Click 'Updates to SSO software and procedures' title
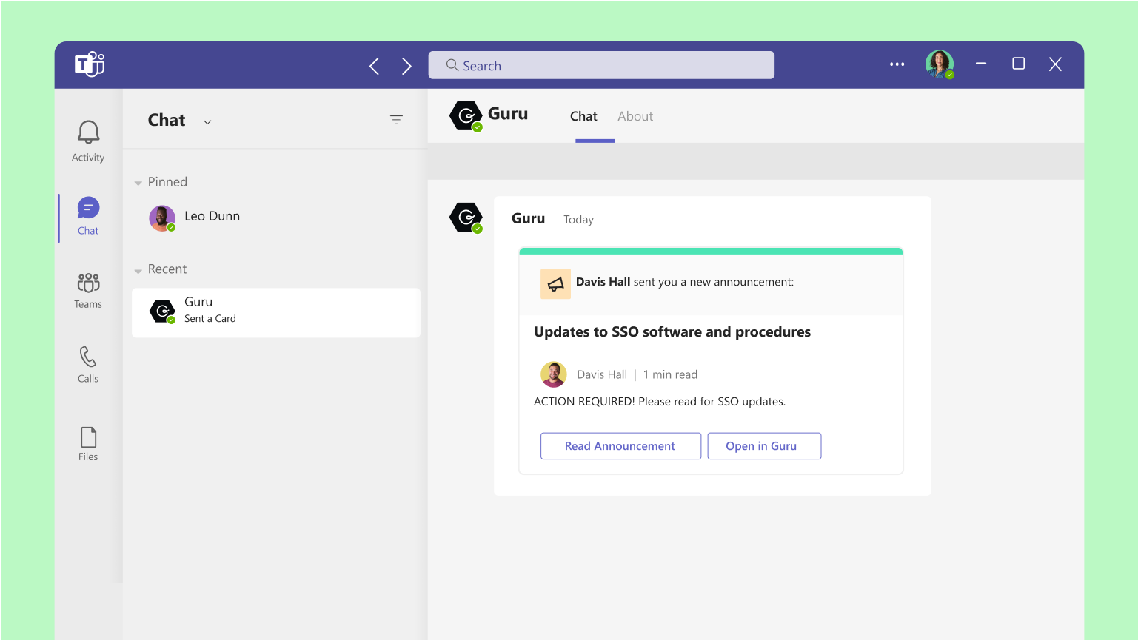1138x640 pixels. 672,332
